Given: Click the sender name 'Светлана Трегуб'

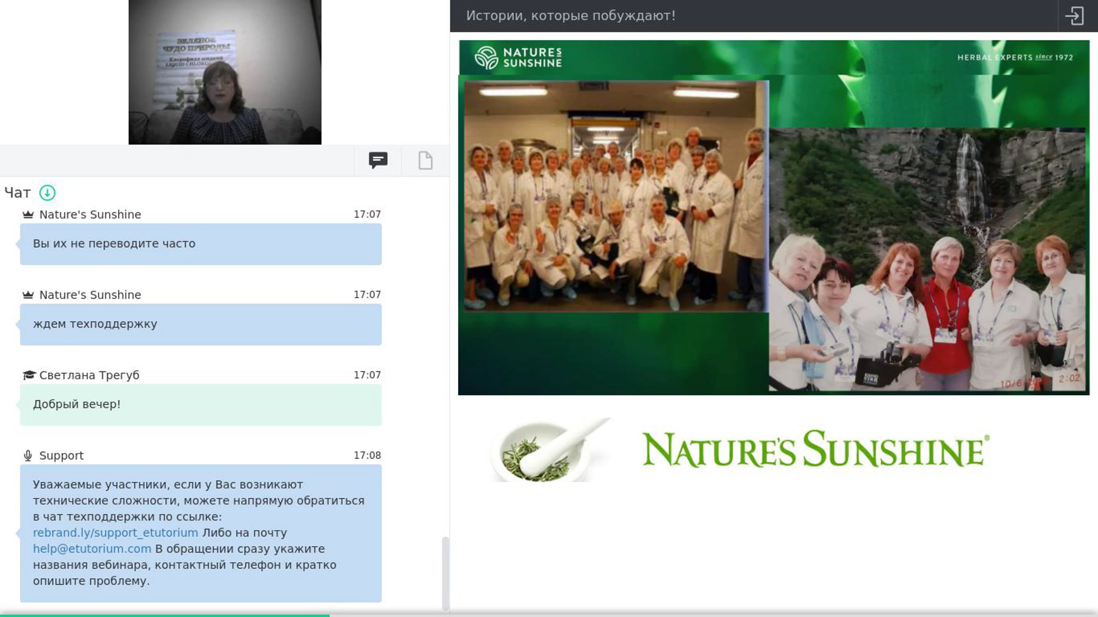Looking at the screenshot, I should coord(89,376).
